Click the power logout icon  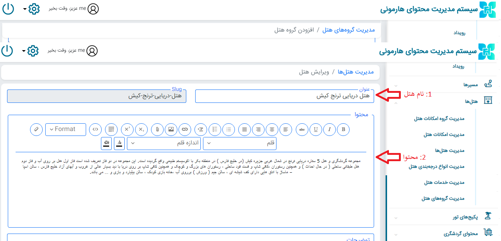[x=7, y=51]
